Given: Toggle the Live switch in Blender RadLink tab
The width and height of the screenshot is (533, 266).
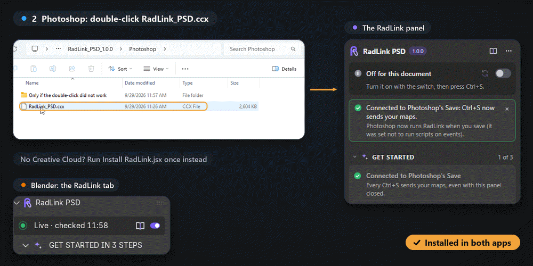Looking at the screenshot, I should (155, 226).
